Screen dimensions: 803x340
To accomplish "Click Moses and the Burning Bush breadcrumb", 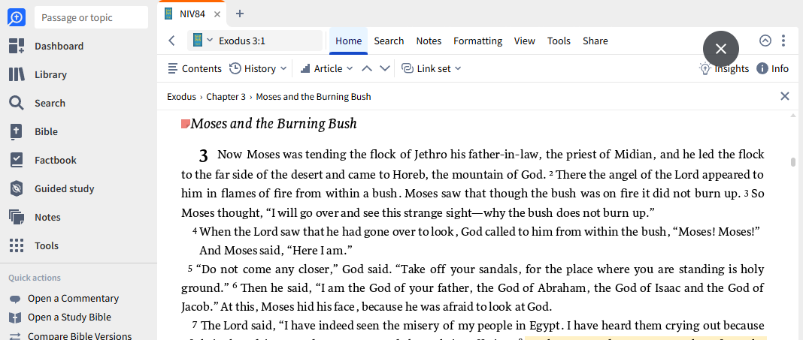I will pyautogui.click(x=314, y=97).
